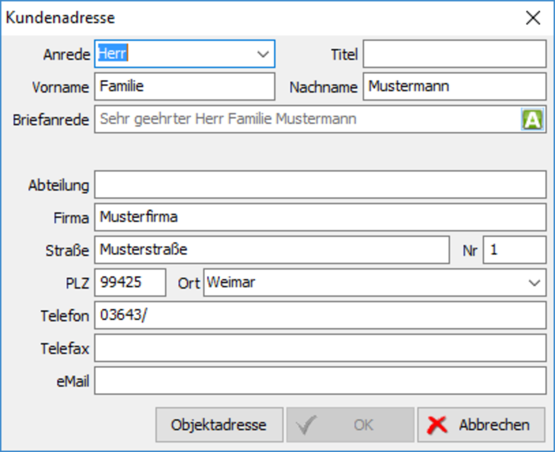This screenshot has width=555, height=452.
Task: Confirm with the OK button
Action: [x=350, y=425]
